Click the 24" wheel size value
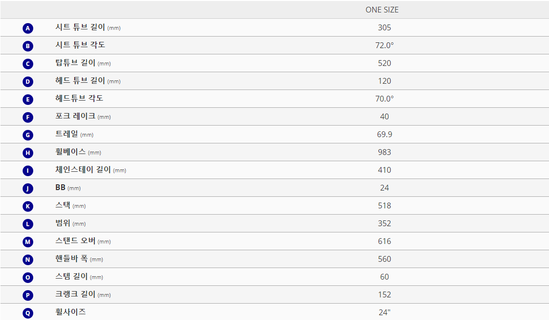 click(x=384, y=312)
